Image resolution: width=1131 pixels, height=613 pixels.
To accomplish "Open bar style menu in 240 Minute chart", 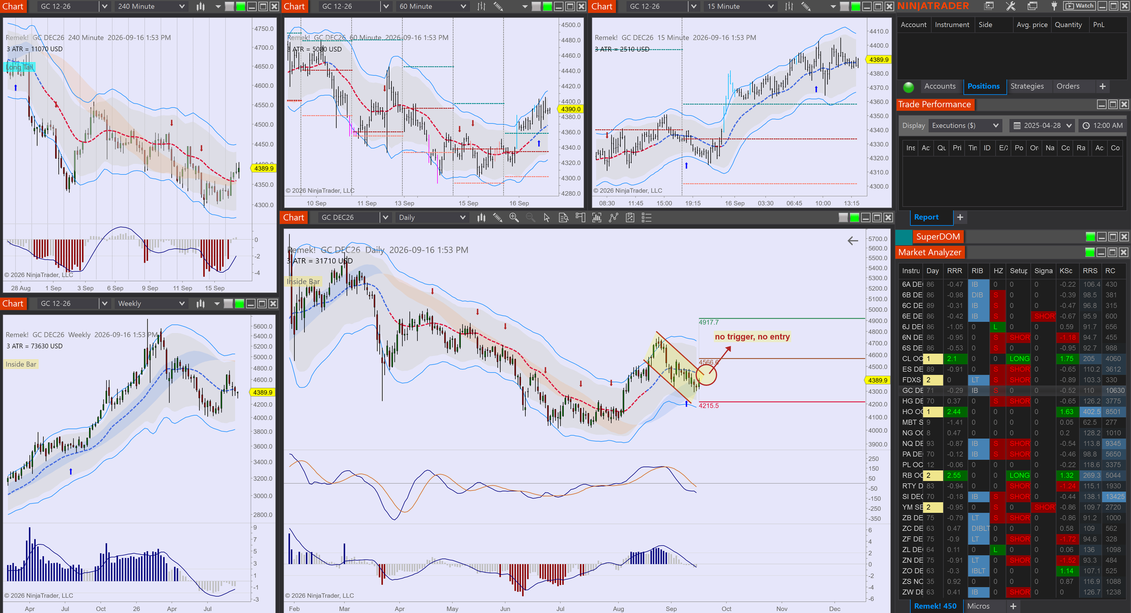I will pyautogui.click(x=200, y=6).
